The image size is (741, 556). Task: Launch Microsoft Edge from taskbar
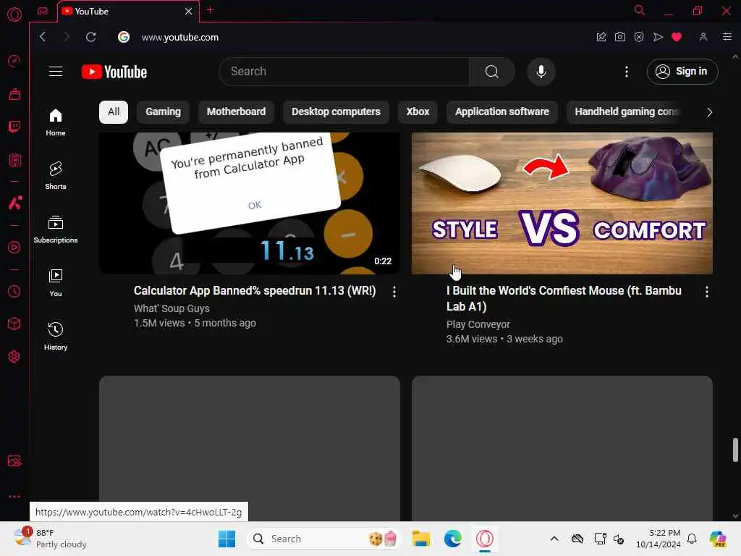coord(453,539)
